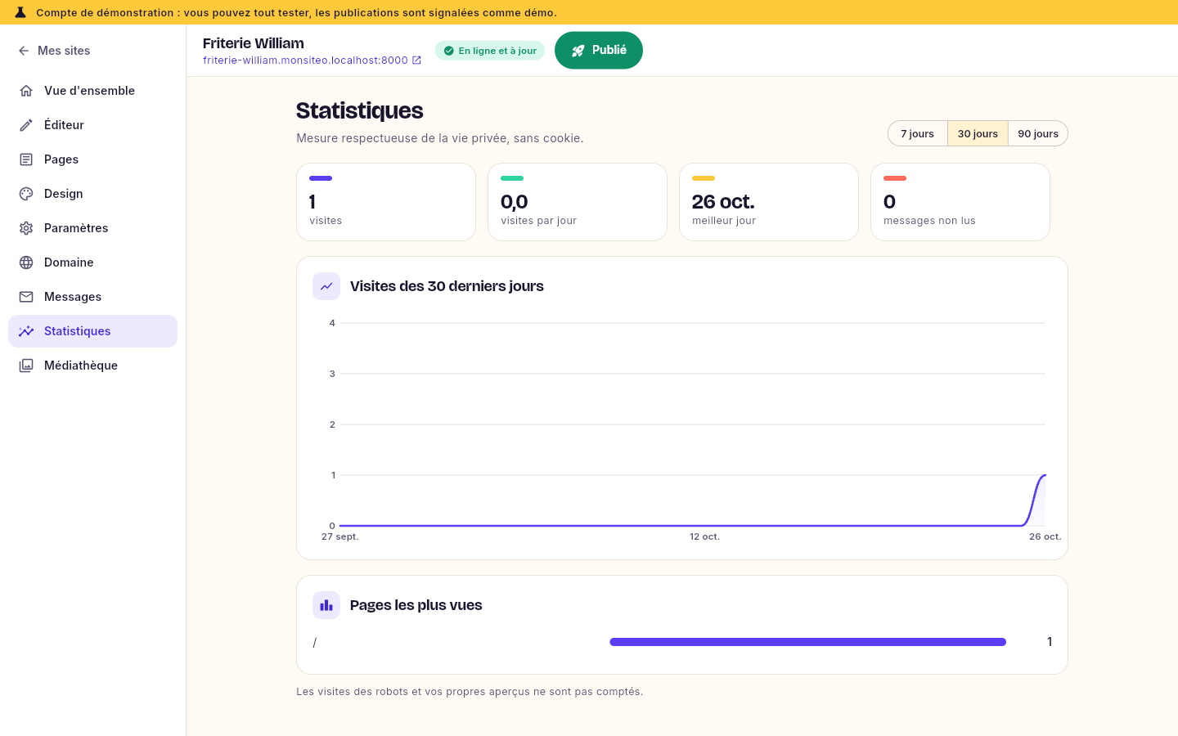Click the purple bar for page /

pyautogui.click(x=807, y=642)
